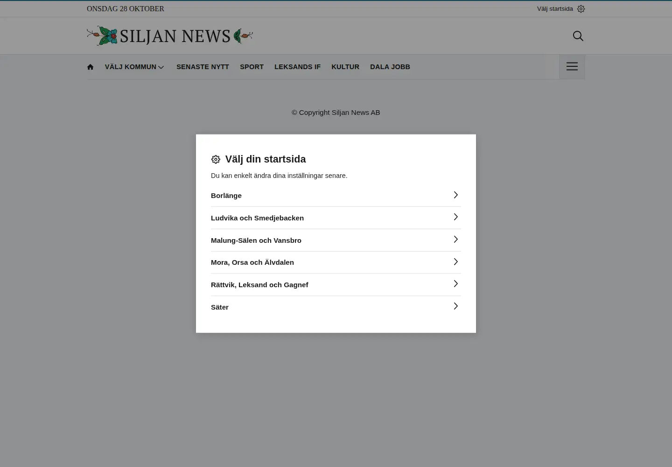Image resolution: width=672 pixels, height=467 pixels.
Task: Pick Malung-Sälen och Vansbro option
Action: tap(336, 241)
